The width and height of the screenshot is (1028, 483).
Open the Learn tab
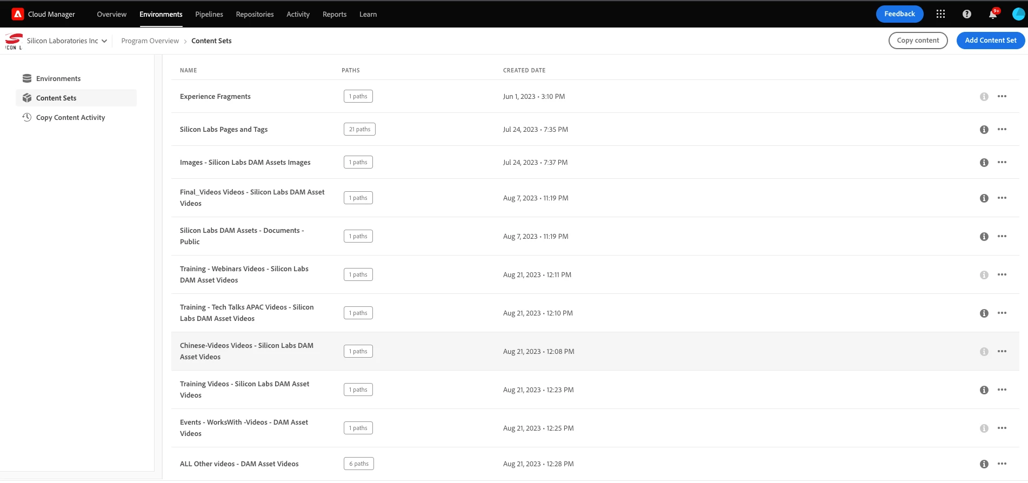pos(368,15)
